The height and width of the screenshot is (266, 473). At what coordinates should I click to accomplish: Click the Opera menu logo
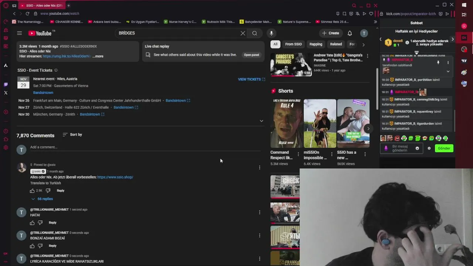6,6
